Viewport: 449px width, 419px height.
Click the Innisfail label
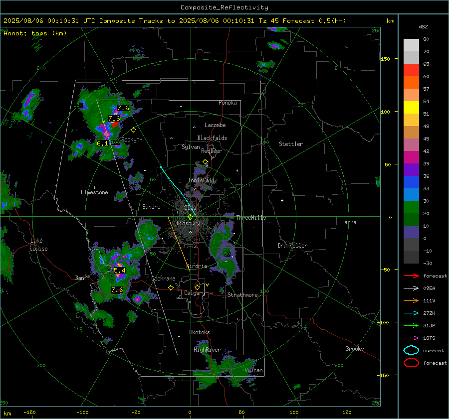[x=201, y=180]
